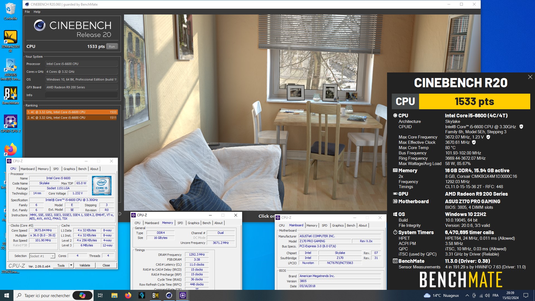Open the Help menu in Cinebench

(37, 12)
